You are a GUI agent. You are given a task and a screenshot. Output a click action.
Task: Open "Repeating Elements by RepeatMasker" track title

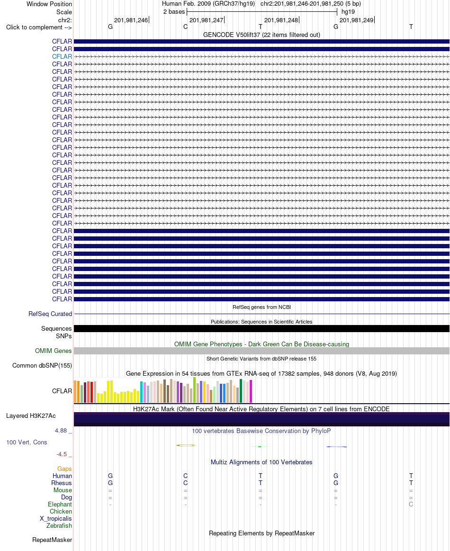click(261, 533)
